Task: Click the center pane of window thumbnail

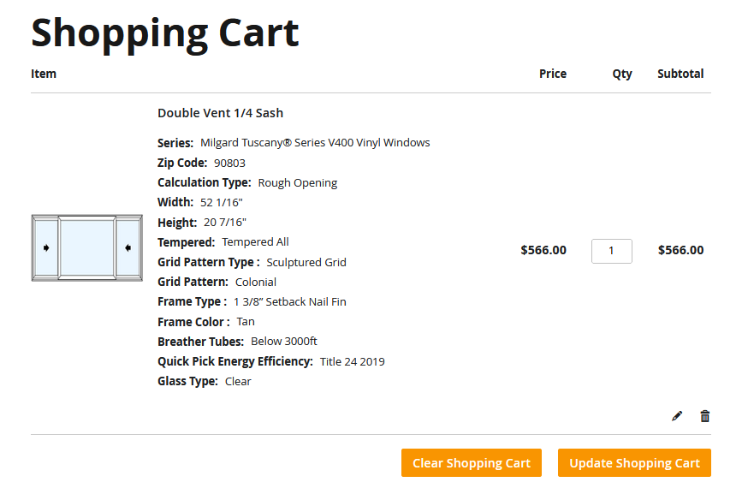Action: (x=86, y=247)
